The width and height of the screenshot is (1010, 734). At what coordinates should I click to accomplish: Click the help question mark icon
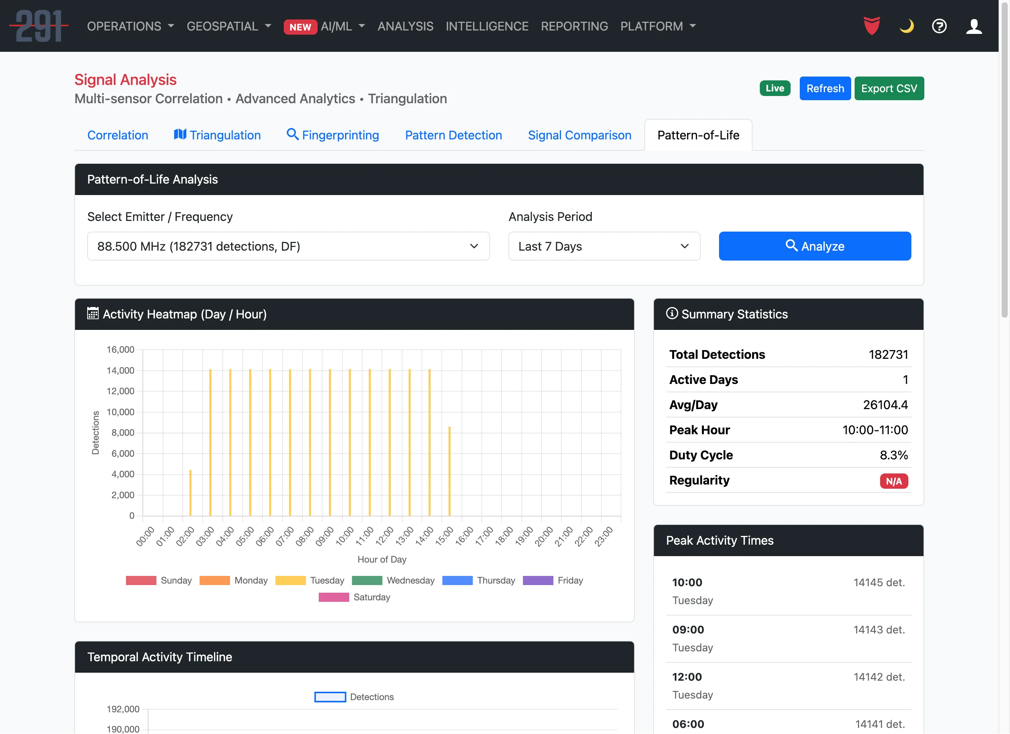pyautogui.click(x=939, y=26)
